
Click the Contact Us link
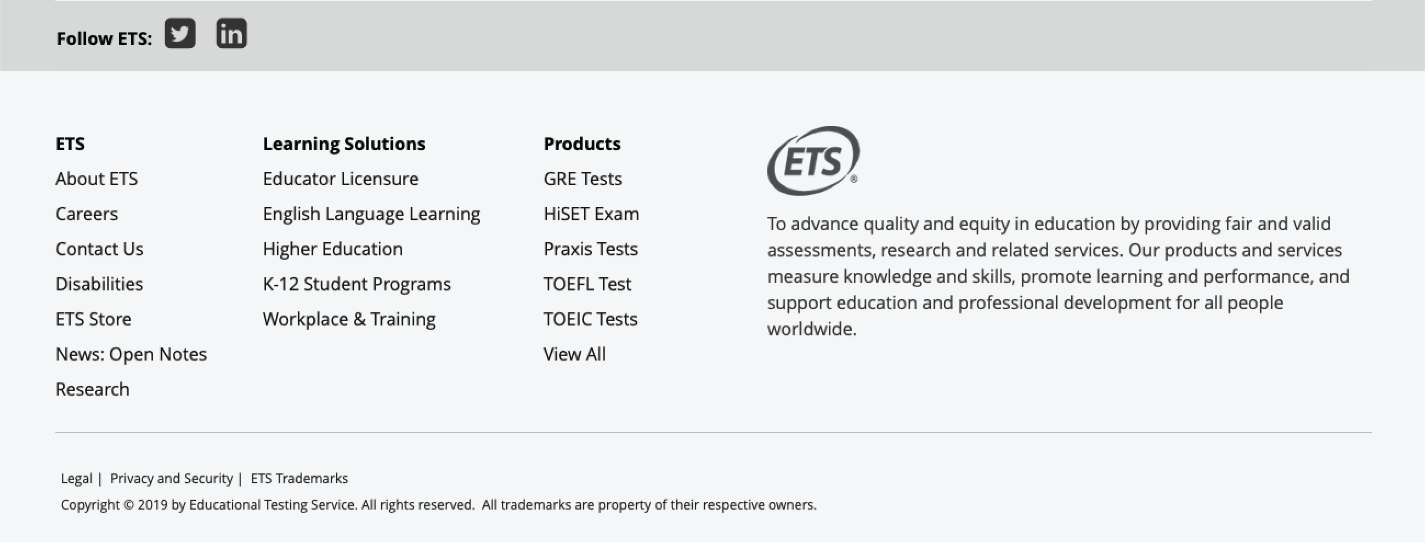click(100, 249)
